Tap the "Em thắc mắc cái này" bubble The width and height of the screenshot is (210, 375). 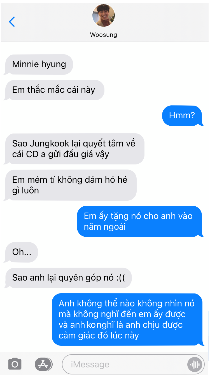pyautogui.click(x=54, y=90)
